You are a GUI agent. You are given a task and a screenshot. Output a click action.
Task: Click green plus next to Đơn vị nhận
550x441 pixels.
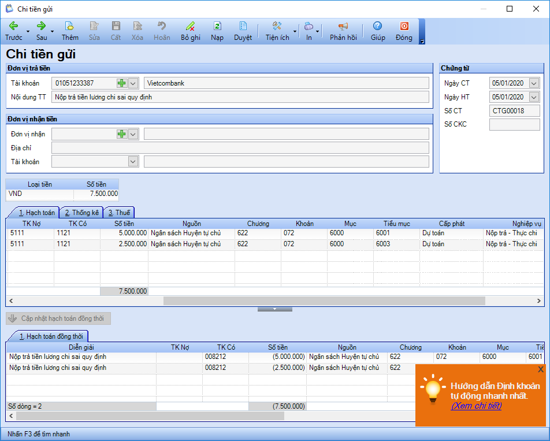[121, 134]
